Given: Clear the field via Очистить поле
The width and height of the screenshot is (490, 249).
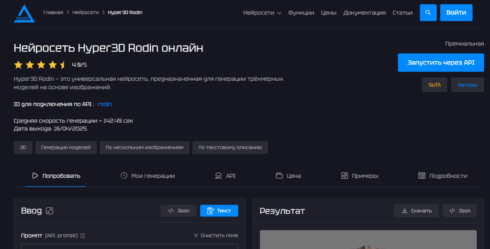Looking at the screenshot, I should [x=216, y=236].
